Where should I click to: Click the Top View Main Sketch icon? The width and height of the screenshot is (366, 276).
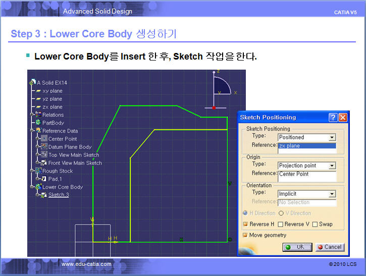point(44,154)
